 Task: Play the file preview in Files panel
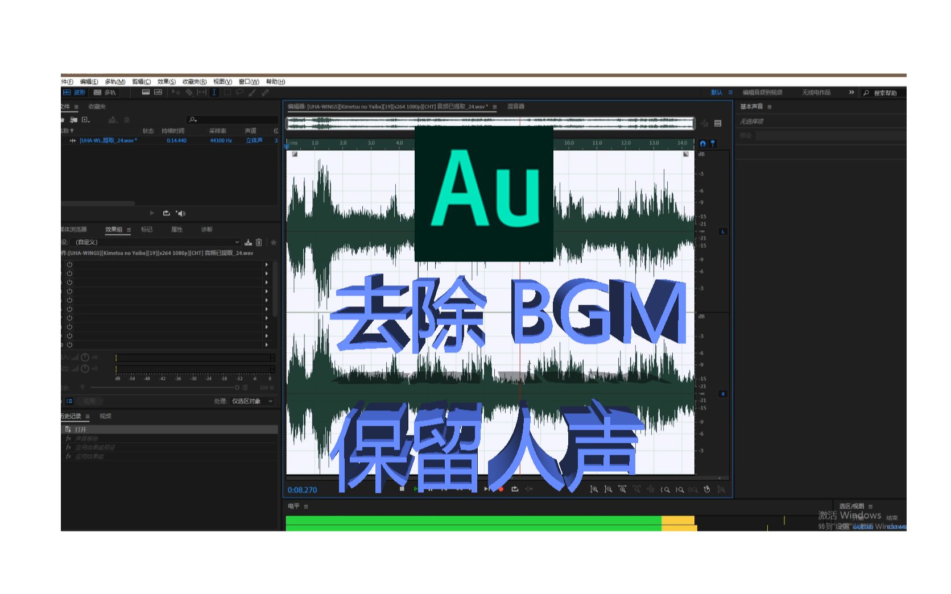[152, 213]
